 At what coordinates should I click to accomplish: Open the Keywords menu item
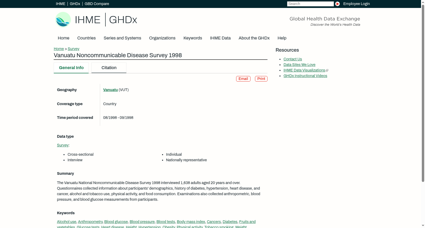tap(193, 38)
